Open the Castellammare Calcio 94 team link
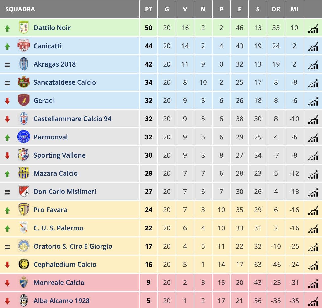The height and width of the screenshot is (308, 322). (x=73, y=119)
